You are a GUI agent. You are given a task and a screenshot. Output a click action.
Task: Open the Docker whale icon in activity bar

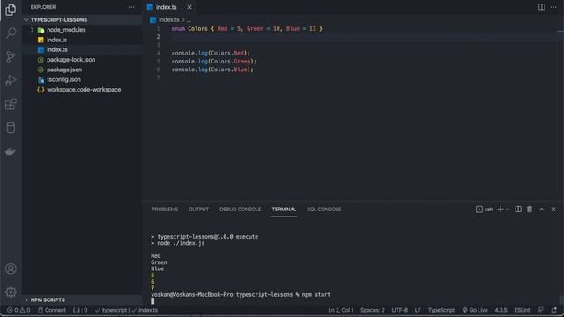coord(11,151)
